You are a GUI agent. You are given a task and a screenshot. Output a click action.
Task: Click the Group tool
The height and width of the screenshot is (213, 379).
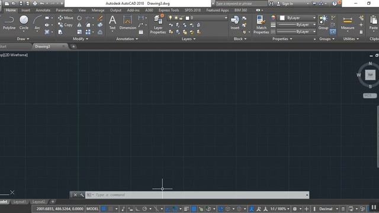pyautogui.click(x=323, y=22)
